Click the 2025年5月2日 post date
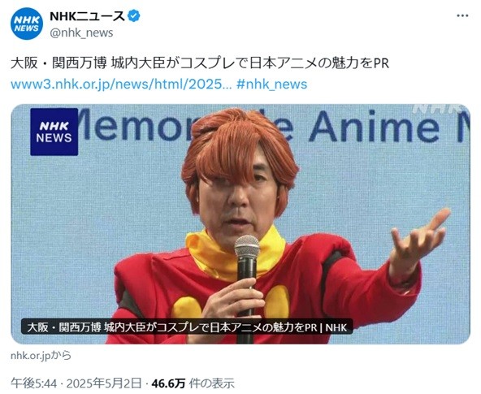 104,383
